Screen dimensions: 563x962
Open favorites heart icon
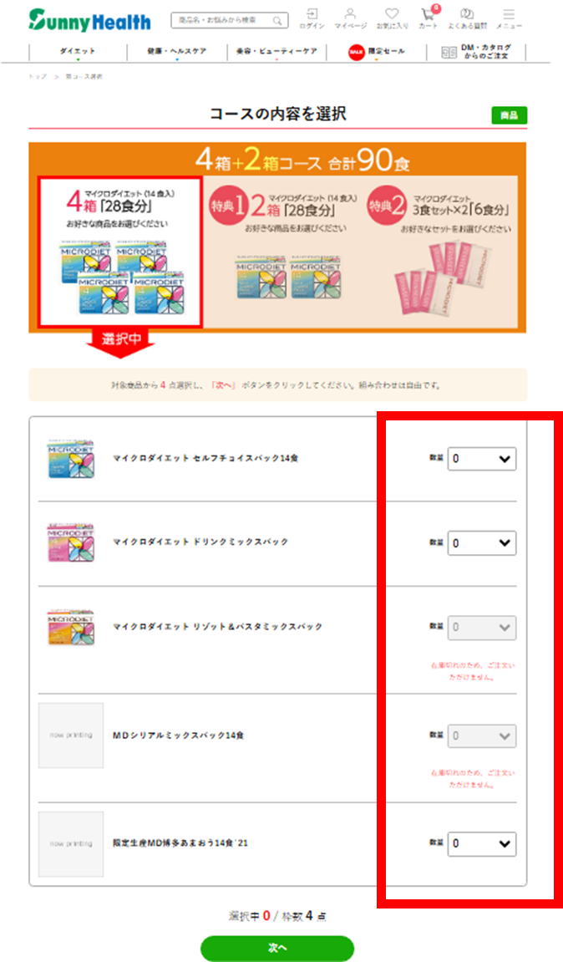pyautogui.click(x=392, y=18)
